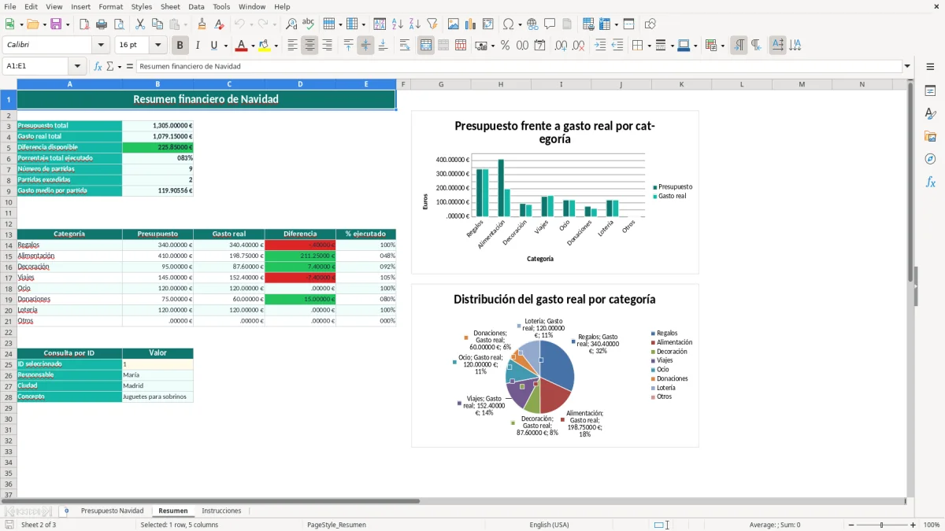Click the Clear direct formatting icon
The height and width of the screenshot is (531, 945).
(x=219, y=24)
